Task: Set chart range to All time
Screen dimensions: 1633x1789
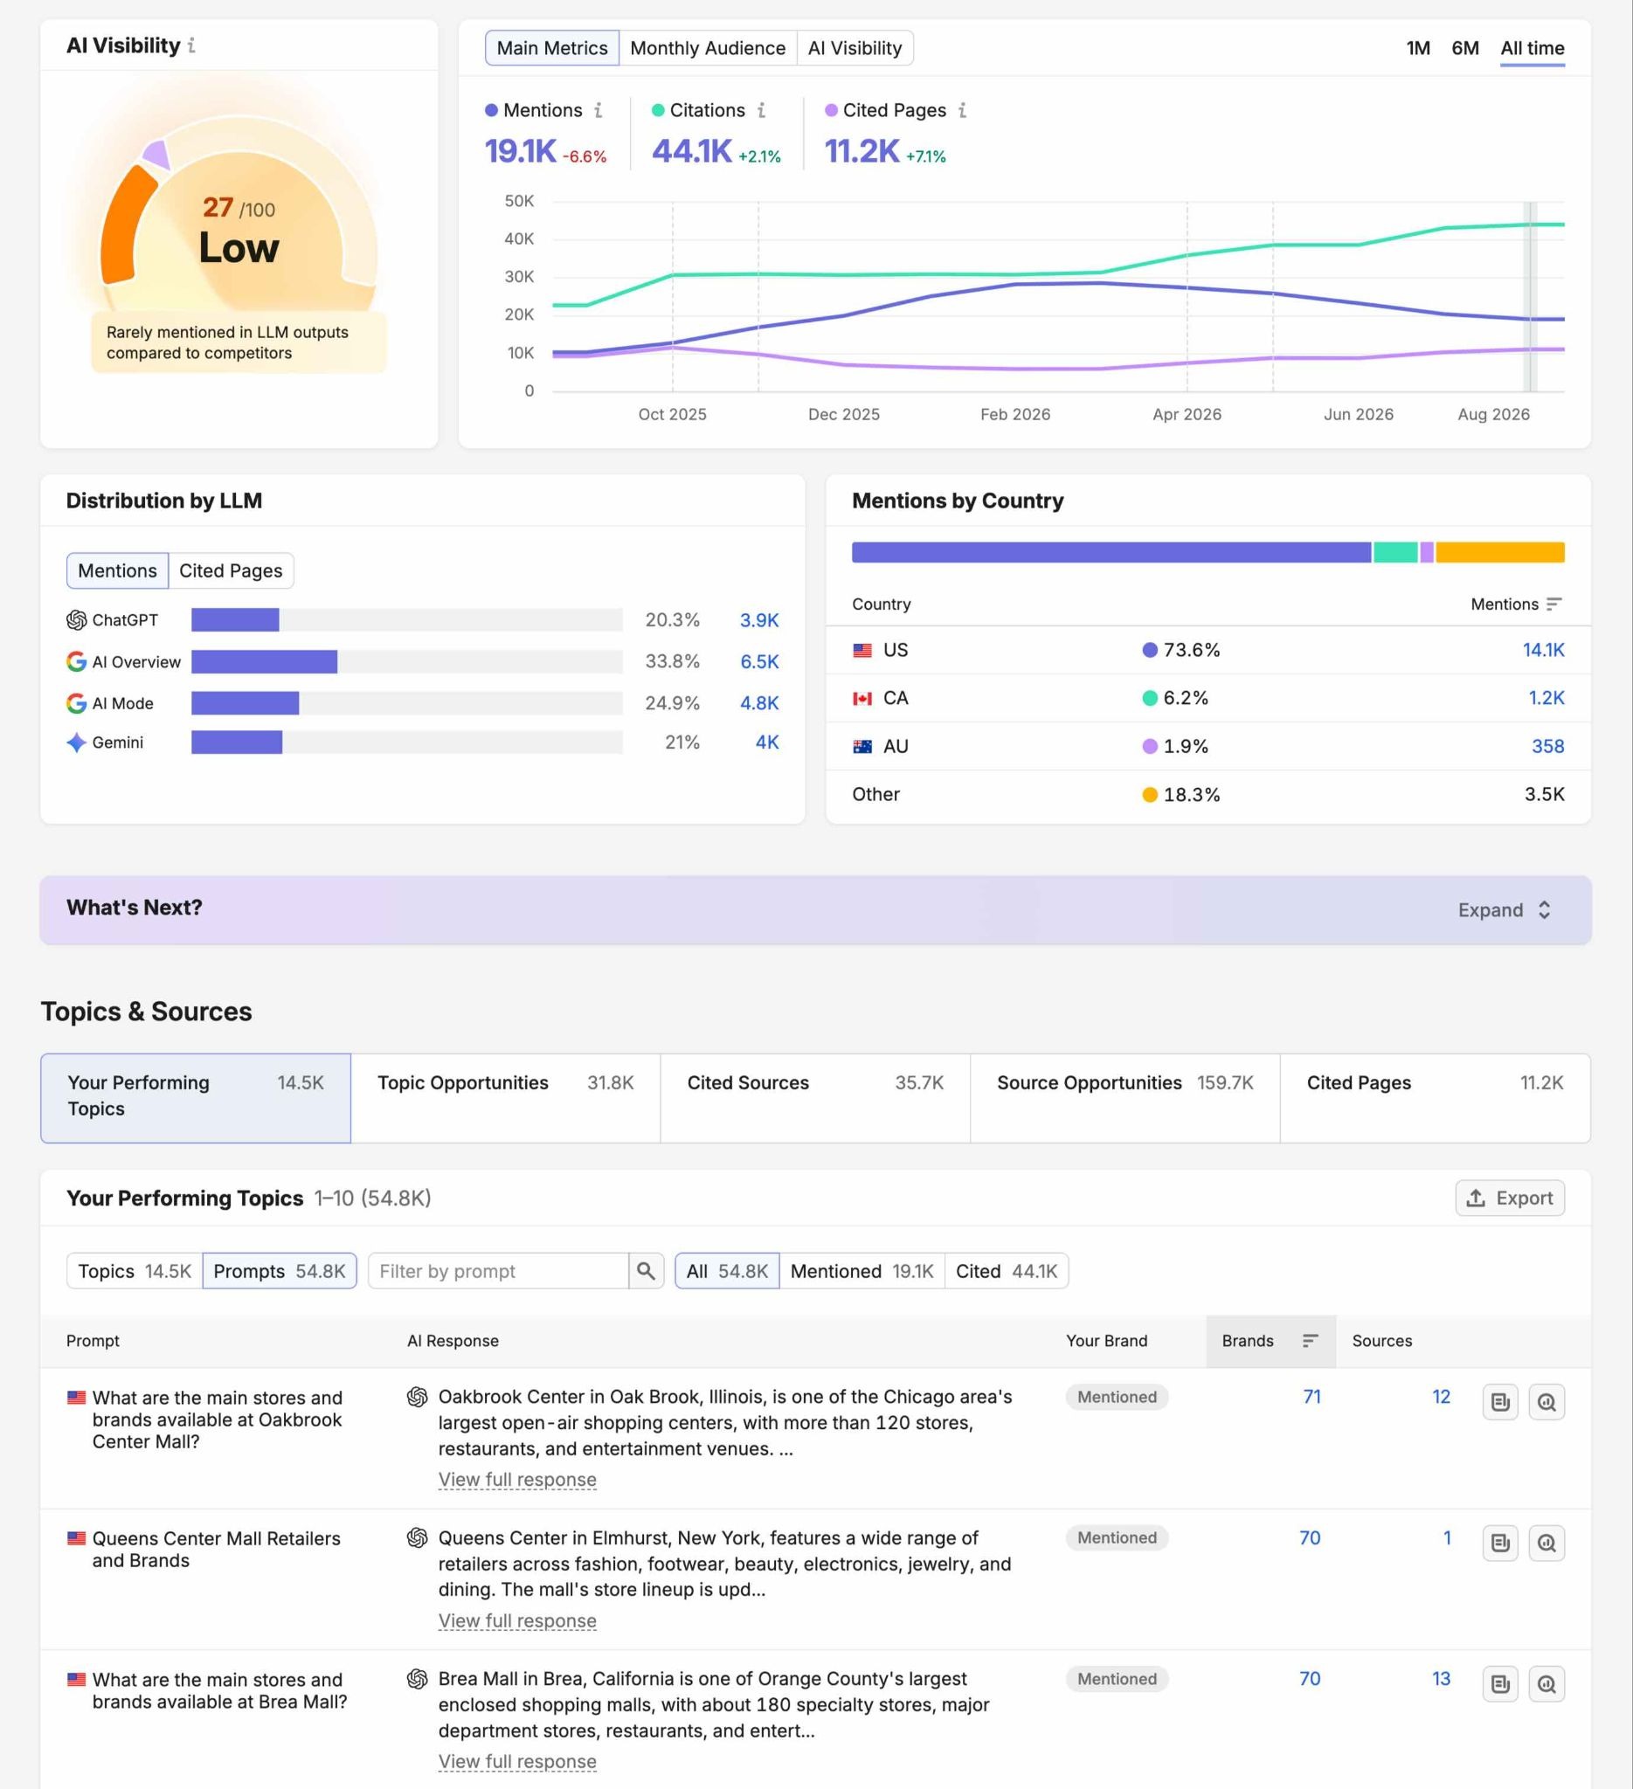Action: (1533, 48)
